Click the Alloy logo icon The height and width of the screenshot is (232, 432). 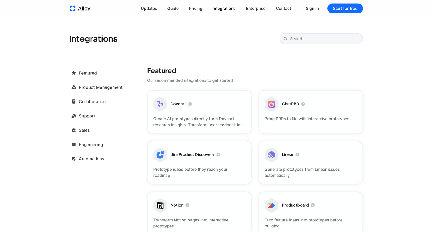(x=73, y=9)
